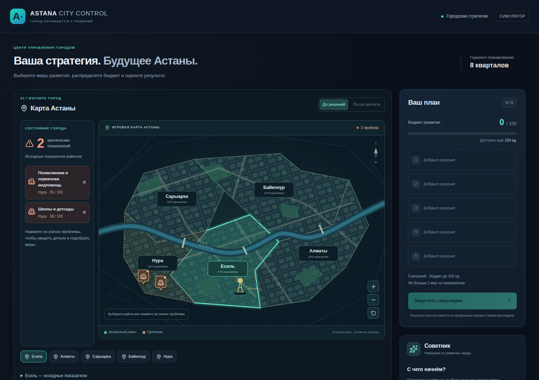This screenshot has width=539, height=380.
Task: Select the Алматы district chip below the map
Action: pyautogui.click(x=64, y=356)
